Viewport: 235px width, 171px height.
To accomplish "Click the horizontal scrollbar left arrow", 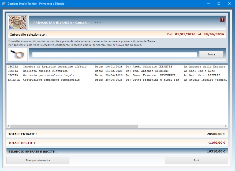I will click(8, 126).
